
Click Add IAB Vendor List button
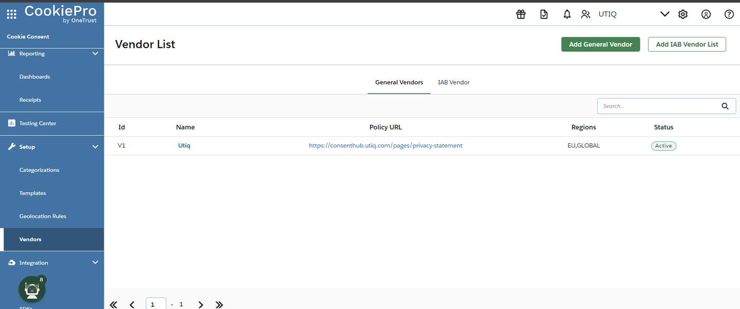[687, 45]
